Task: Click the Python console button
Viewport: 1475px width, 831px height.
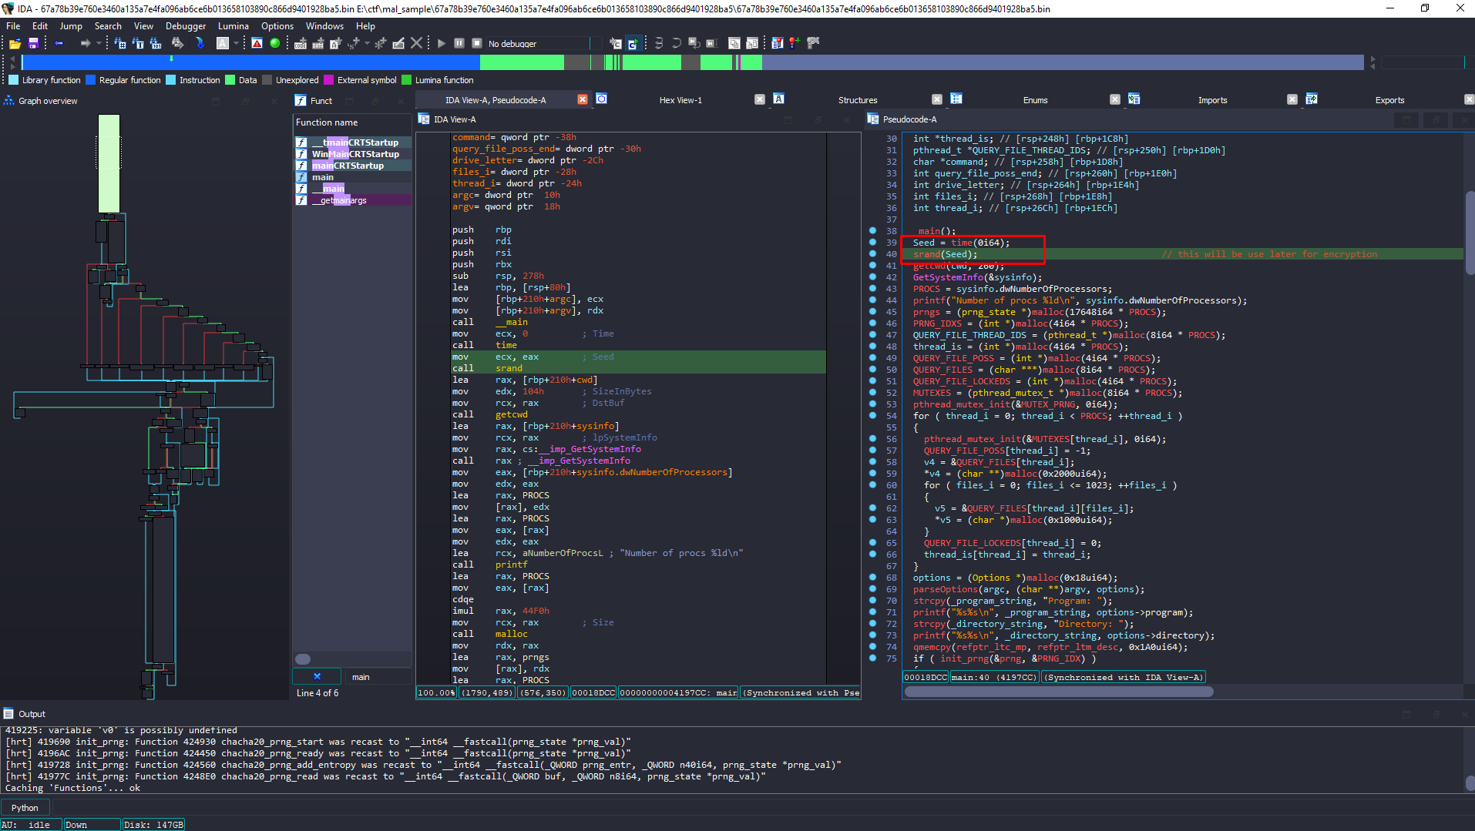Action: (x=25, y=807)
